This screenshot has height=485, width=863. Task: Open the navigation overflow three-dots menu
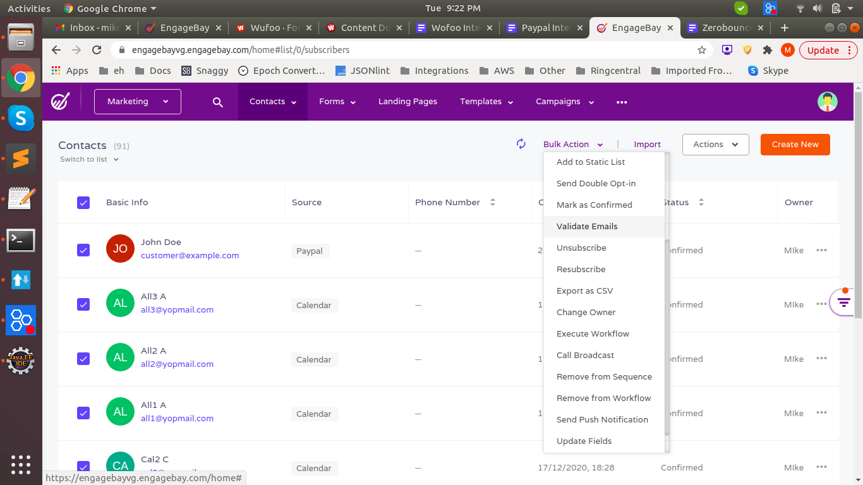tap(622, 102)
